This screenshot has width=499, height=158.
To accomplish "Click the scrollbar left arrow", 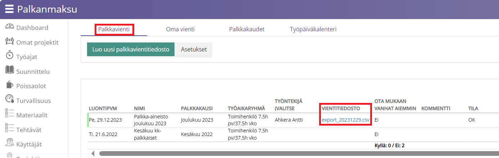I will point(93,154).
